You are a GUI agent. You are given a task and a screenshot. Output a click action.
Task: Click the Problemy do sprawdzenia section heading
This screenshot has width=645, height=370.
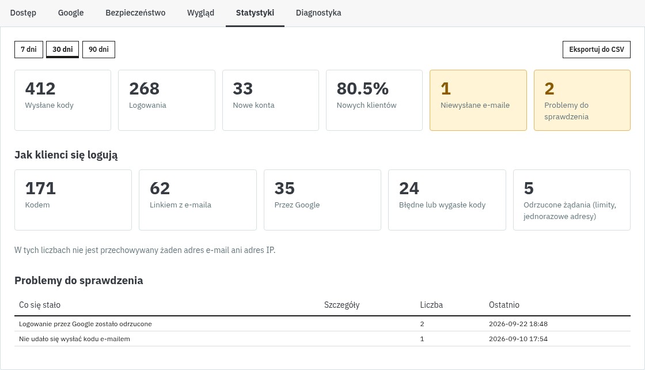pyautogui.click(x=78, y=281)
